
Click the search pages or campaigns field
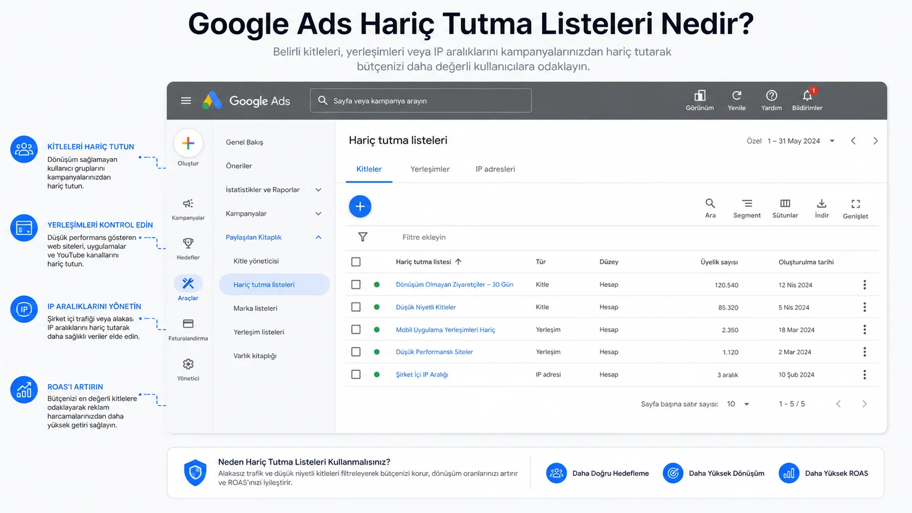coord(421,101)
